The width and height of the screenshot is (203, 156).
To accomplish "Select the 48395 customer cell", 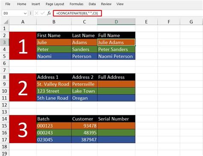I will (x=84, y=133).
